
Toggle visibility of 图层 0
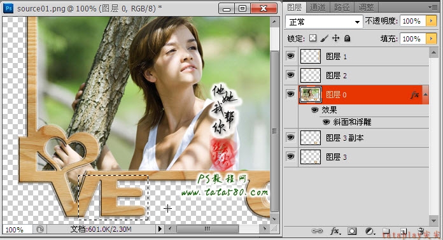[x=290, y=94]
